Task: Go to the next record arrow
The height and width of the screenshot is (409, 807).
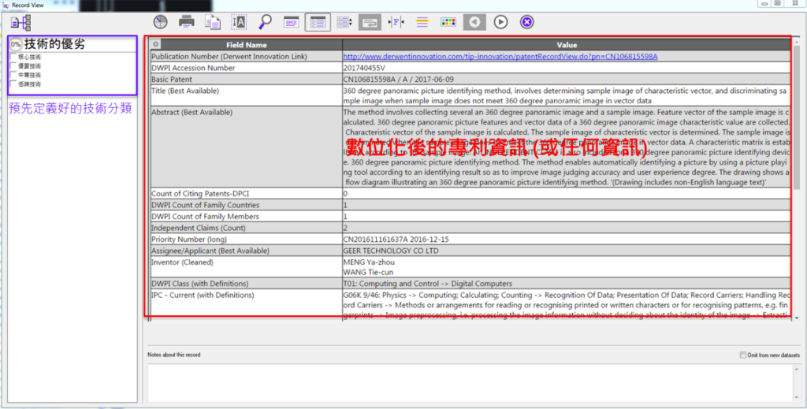Action: pos(500,21)
